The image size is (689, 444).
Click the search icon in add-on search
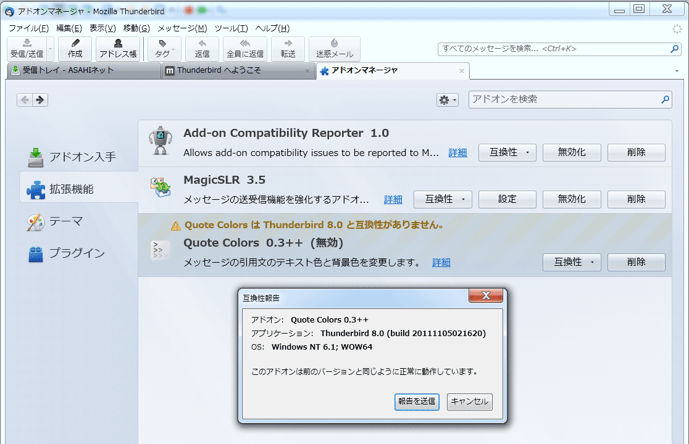pos(666,100)
